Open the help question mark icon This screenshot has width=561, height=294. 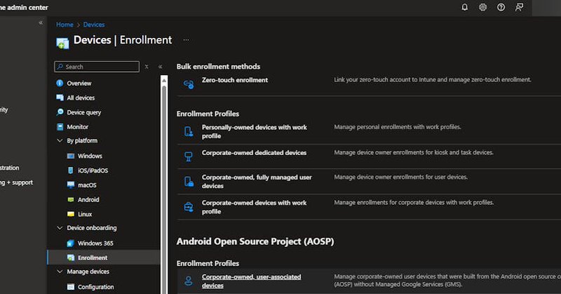tap(501, 7)
